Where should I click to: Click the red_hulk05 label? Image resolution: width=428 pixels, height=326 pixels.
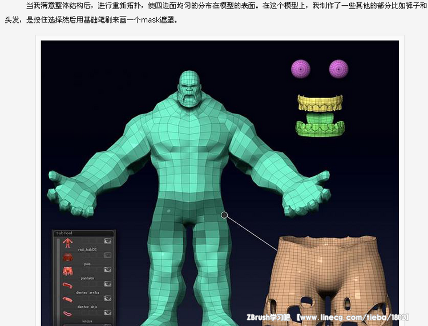coord(87,249)
